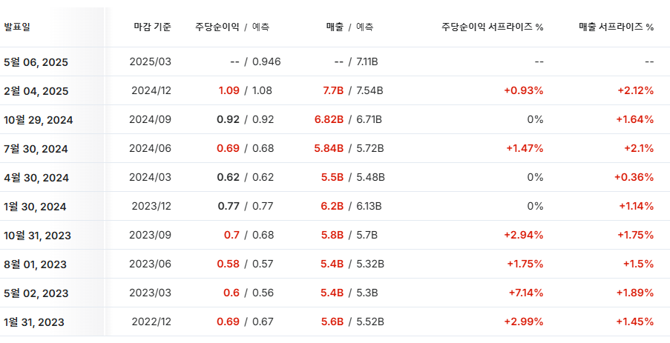This screenshot has height=343, width=670.
Task: Click the revenue forecast 6.71B
Action: pyautogui.click(x=370, y=119)
